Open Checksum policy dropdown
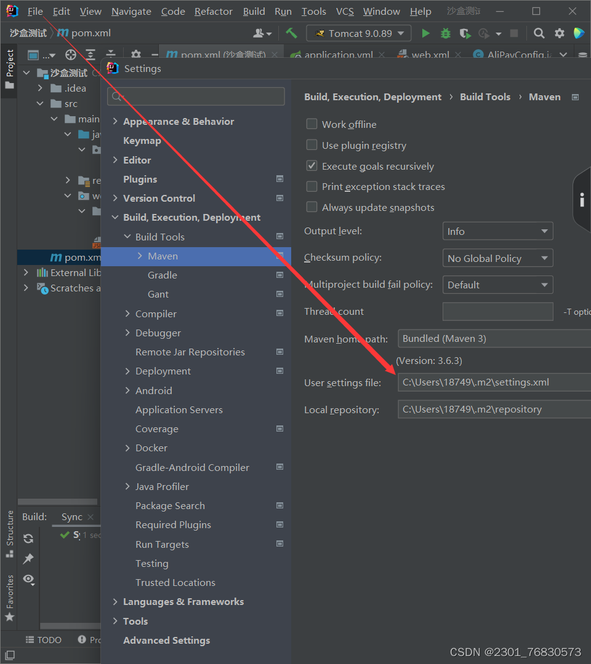 tap(497, 258)
